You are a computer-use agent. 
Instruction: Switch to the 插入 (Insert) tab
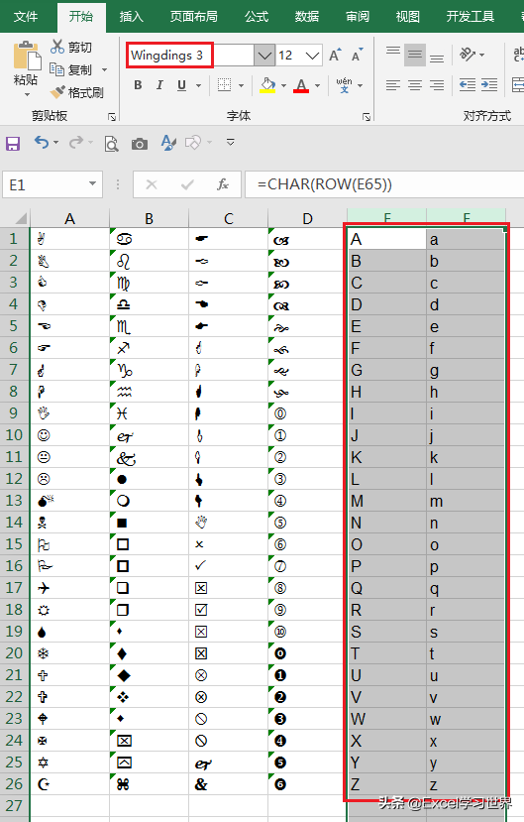pos(132,16)
